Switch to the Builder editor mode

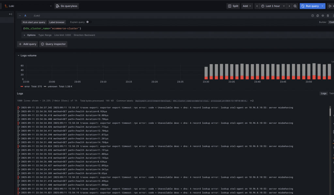pyautogui.click(x=323, y=22)
